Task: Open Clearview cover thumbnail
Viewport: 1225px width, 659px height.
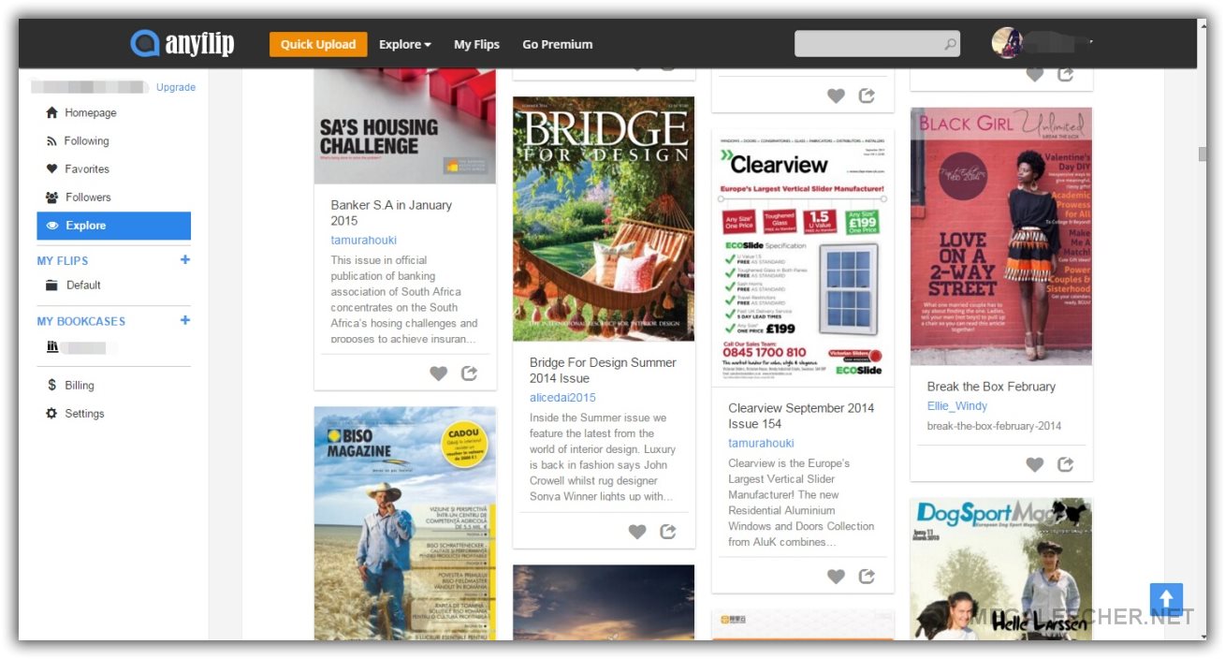Action: [803, 258]
